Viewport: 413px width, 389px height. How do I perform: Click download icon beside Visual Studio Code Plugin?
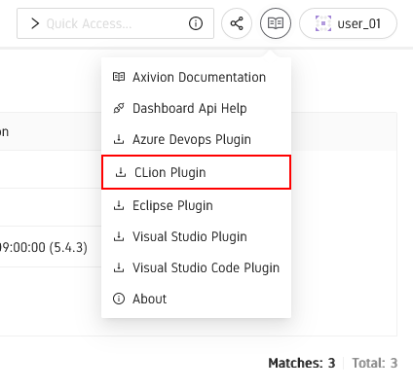tap(119, 267)
